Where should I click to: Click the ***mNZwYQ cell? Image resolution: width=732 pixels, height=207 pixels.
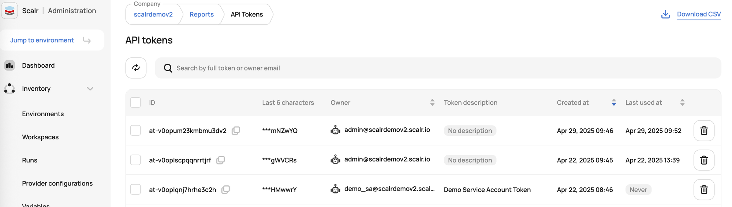click(280, 131)
